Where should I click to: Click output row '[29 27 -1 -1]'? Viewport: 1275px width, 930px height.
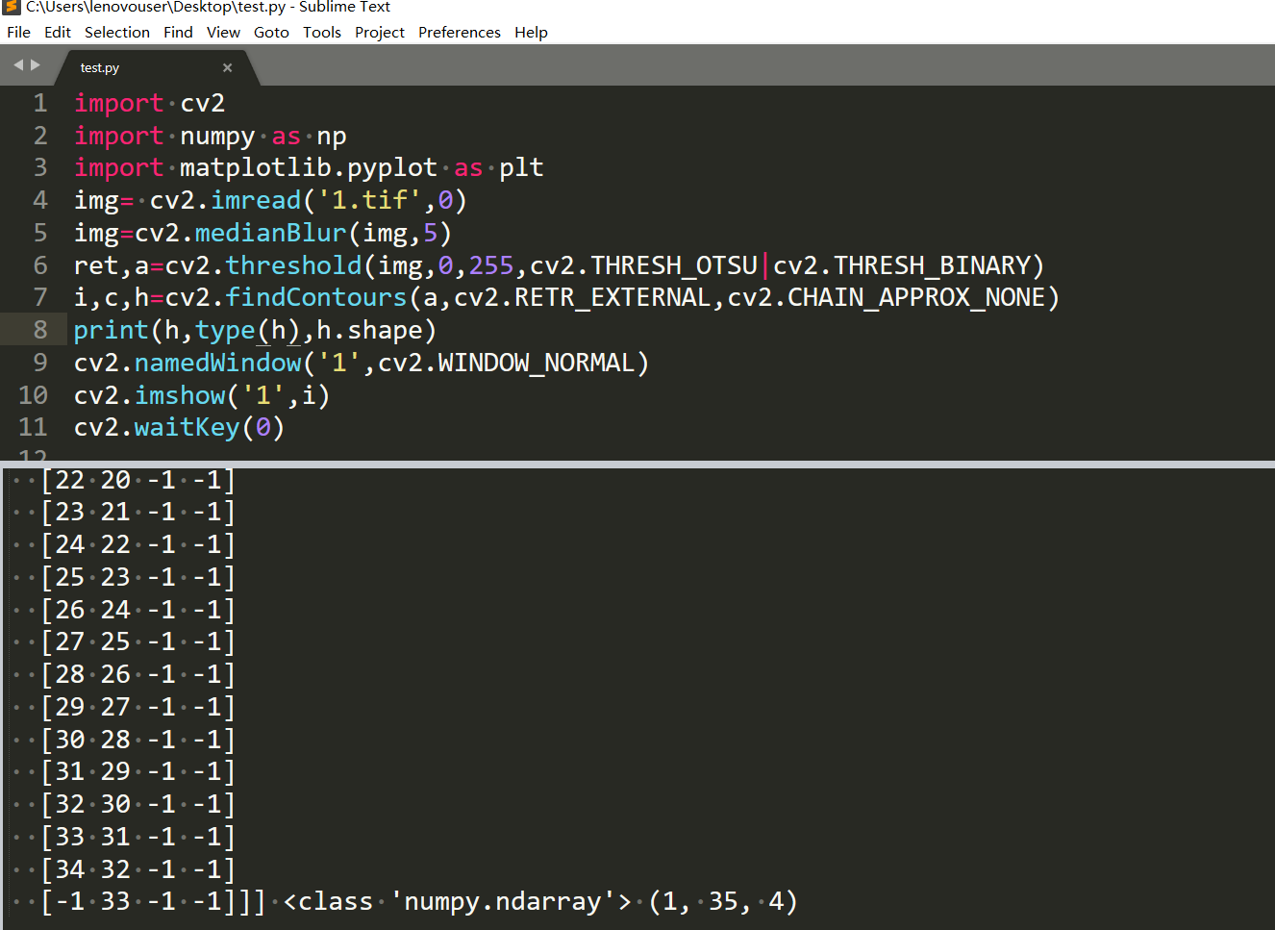coord(137,707)
